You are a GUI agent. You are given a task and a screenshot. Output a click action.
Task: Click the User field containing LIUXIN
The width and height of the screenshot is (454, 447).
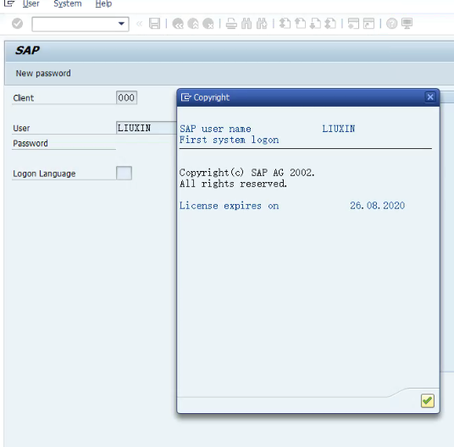point(147,128)
